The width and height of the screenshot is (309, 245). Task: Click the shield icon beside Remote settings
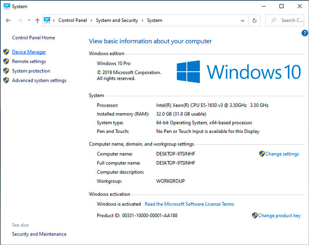(6, 61)
